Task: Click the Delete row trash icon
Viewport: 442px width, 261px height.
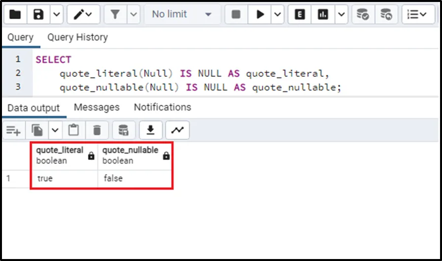Action: pos(97,130)
